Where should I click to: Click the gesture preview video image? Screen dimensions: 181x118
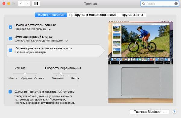pos(141,62)
